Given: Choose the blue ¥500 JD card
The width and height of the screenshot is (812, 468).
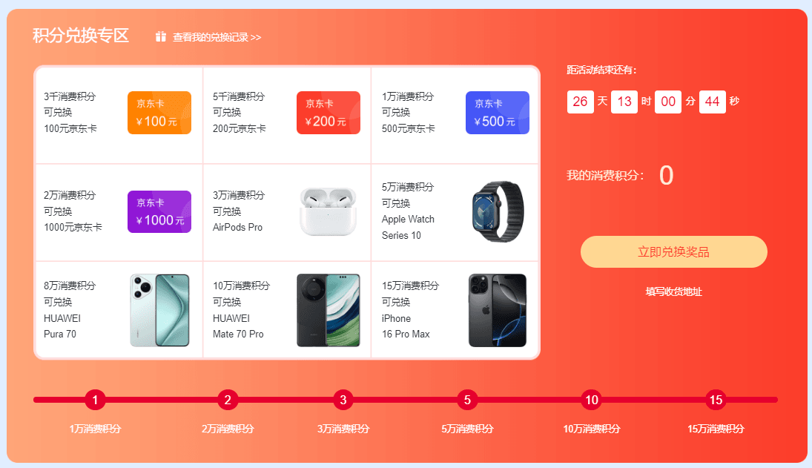Looking at the screenshot, I should pos(497,113).
